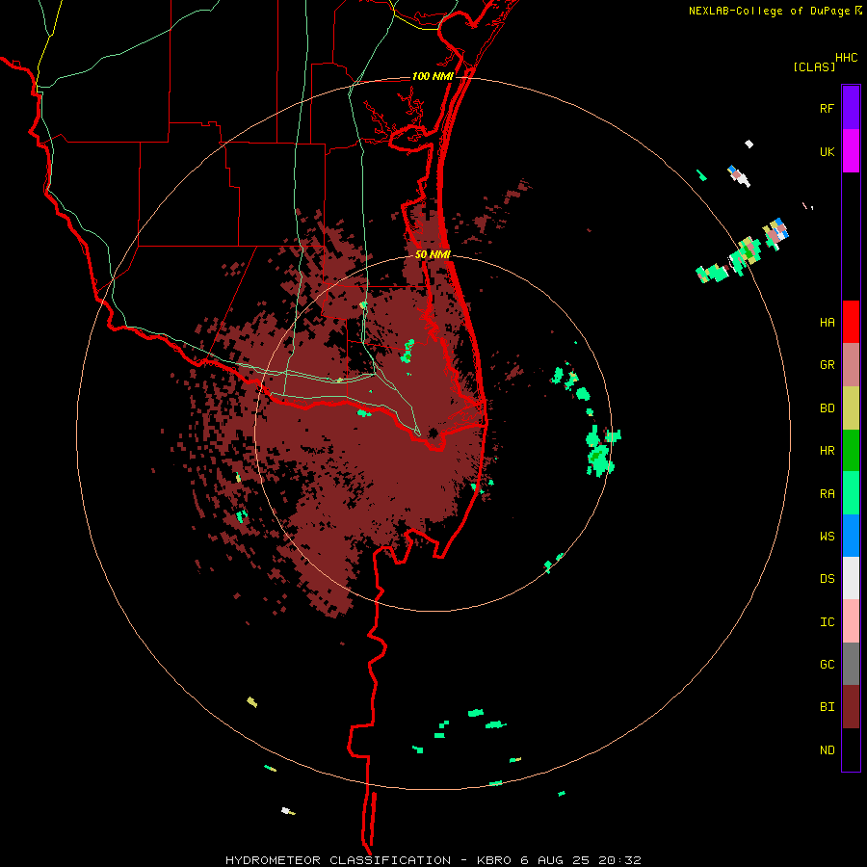Click the BD legend label

tap(827, 408)
